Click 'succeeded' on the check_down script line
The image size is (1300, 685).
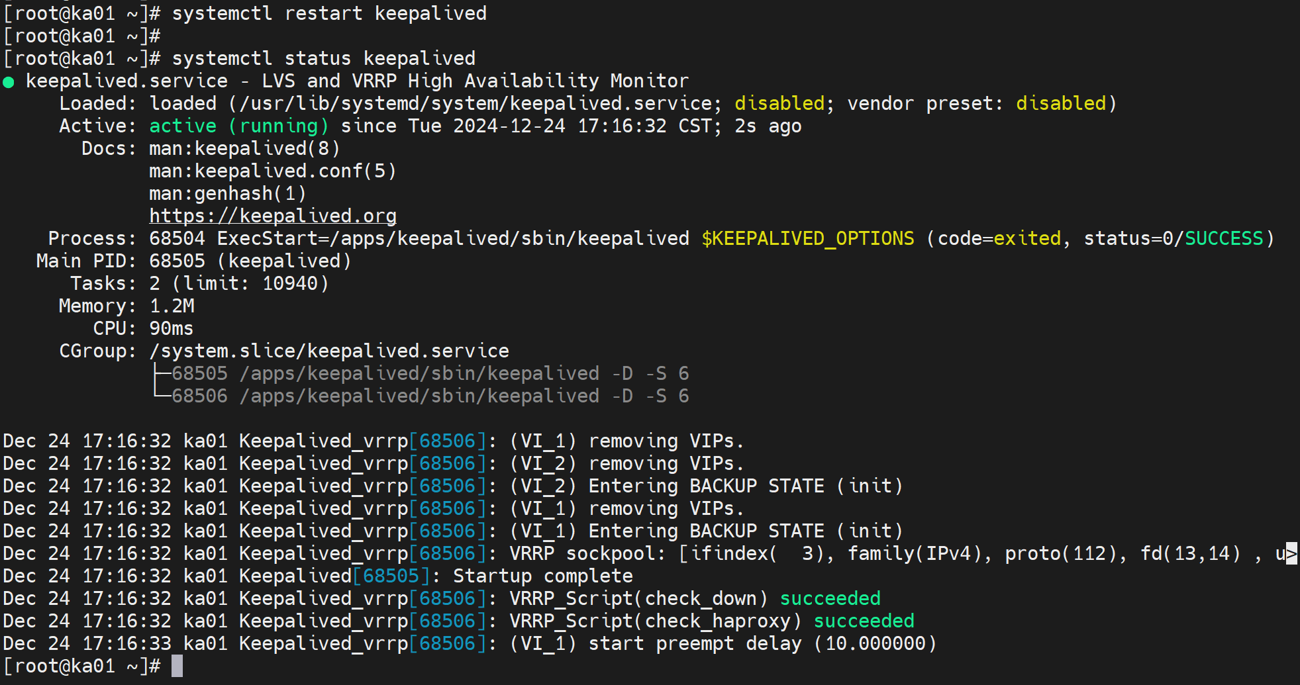[830, 598]
